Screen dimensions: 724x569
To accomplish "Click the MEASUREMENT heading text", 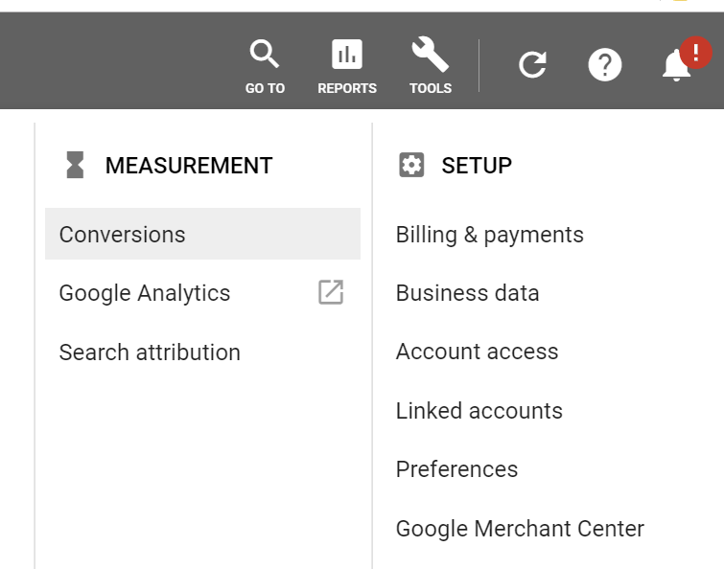I will coord(189,166).
